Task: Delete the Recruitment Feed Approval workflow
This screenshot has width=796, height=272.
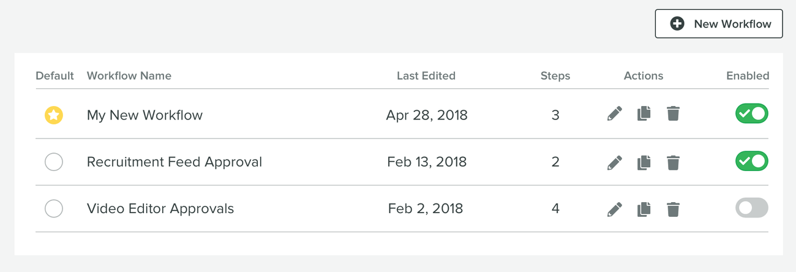Action: 673,162
